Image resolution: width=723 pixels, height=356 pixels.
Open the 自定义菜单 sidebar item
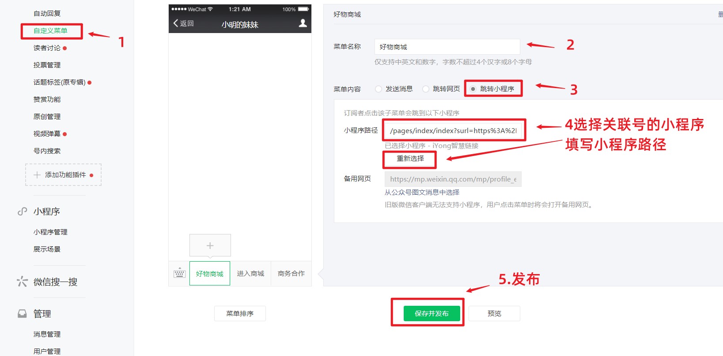[50, 31]
